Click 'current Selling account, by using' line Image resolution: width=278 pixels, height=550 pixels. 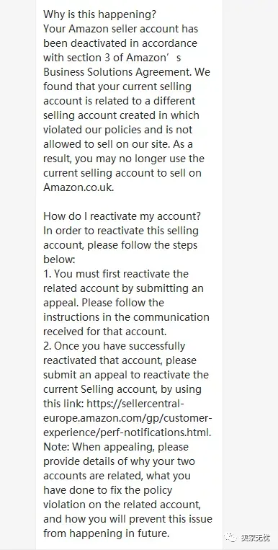coord(122,389)
